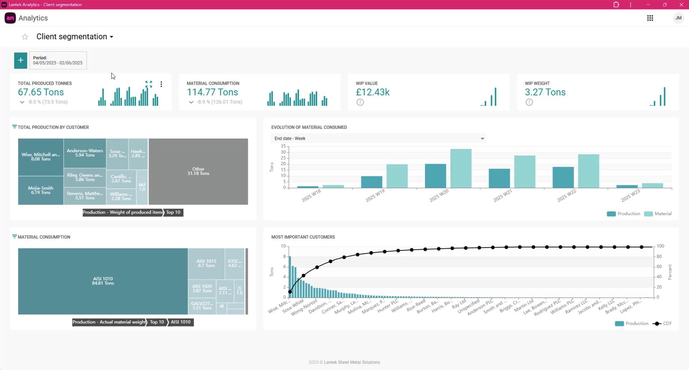The height and width of the screenshot is (370, 689).
Task: Select the Williams 2.28 Tons tile
Action: point(121,196)
